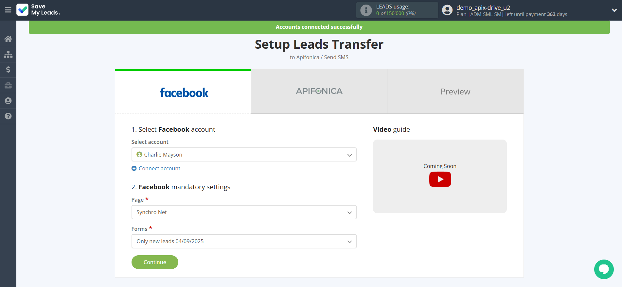Switch to the Apifonica tab
The width and height of the screenshot is (622, 287).
point(319,92)
